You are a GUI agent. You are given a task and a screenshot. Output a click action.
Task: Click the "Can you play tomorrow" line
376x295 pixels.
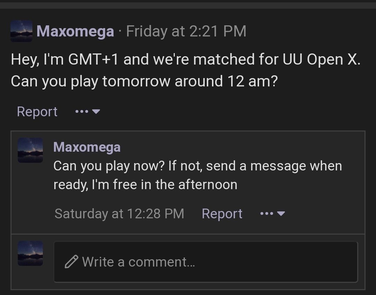click(x=144, y=81)
